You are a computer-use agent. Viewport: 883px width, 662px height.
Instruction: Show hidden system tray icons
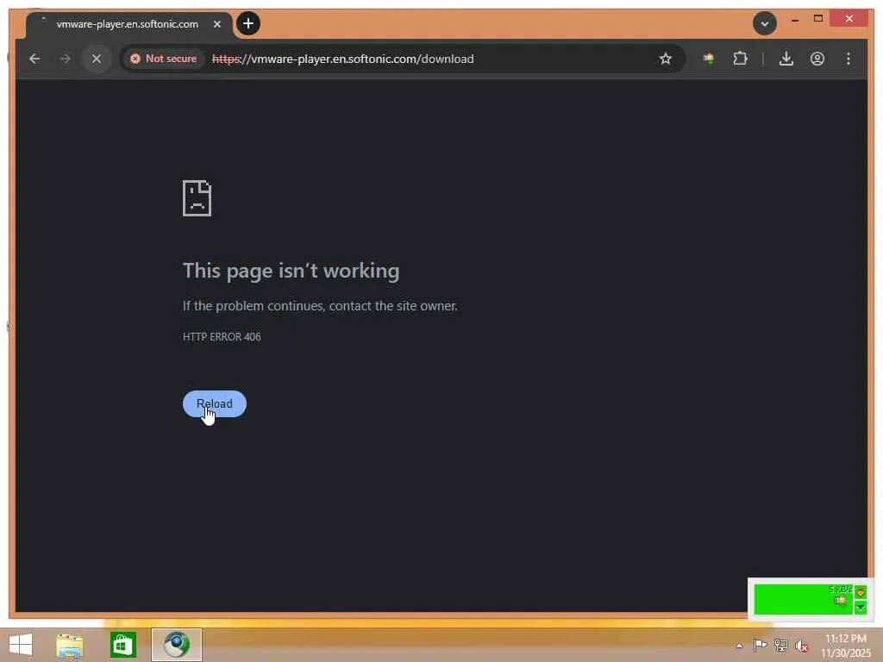click(739, 645)
